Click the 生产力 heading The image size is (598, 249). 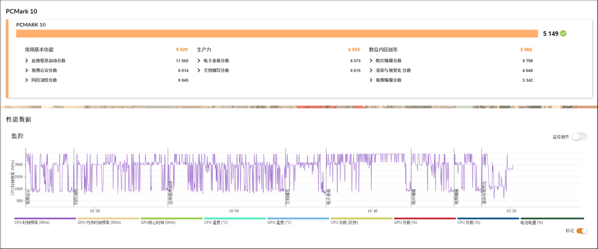204,50
